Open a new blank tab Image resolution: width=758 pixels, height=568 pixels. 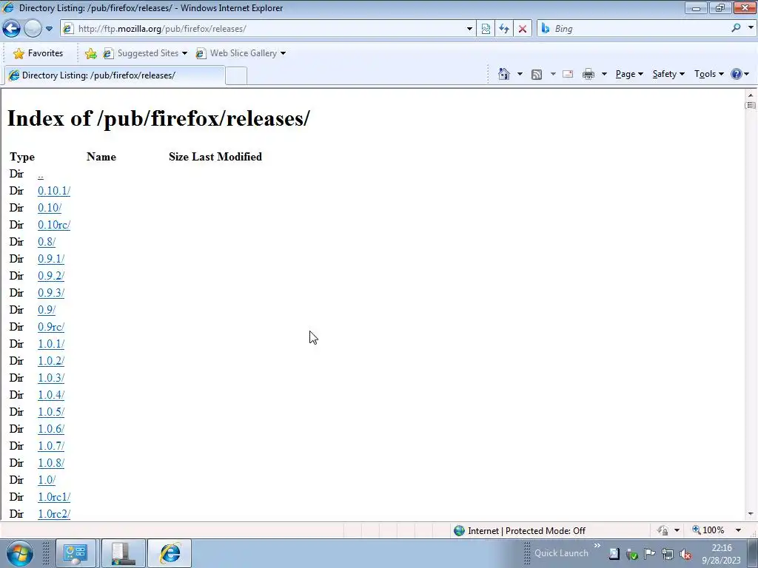click(236, 76)
